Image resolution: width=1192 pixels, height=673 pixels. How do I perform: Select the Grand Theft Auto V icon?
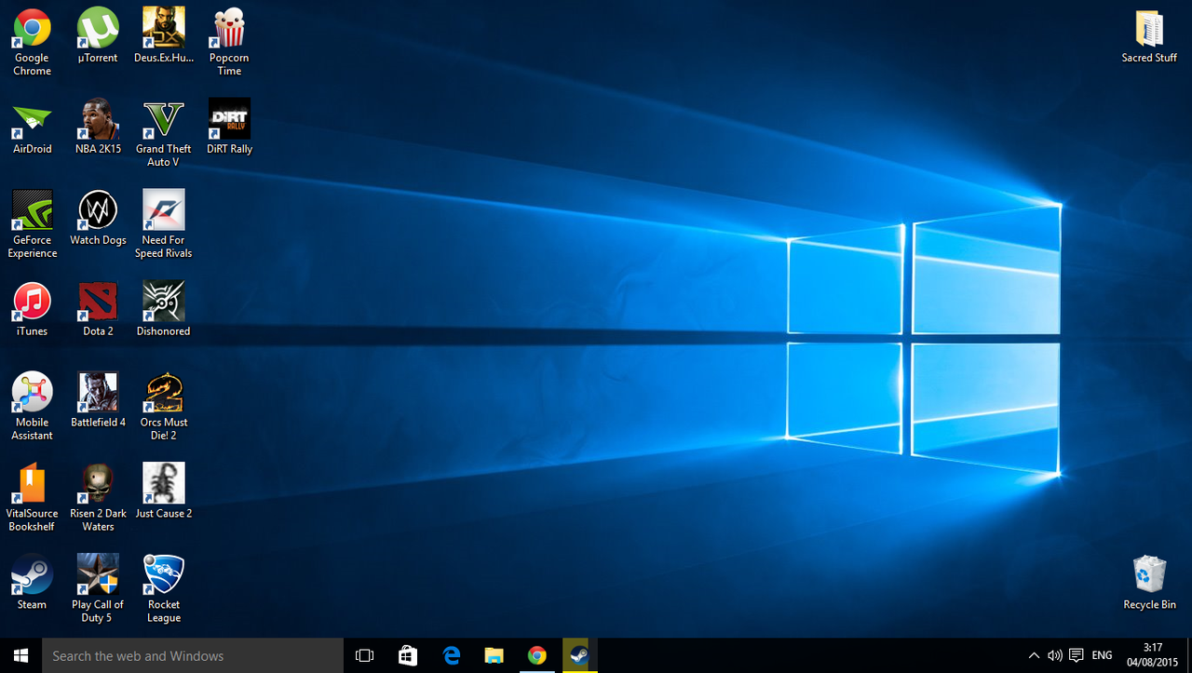tap(164, 133)
